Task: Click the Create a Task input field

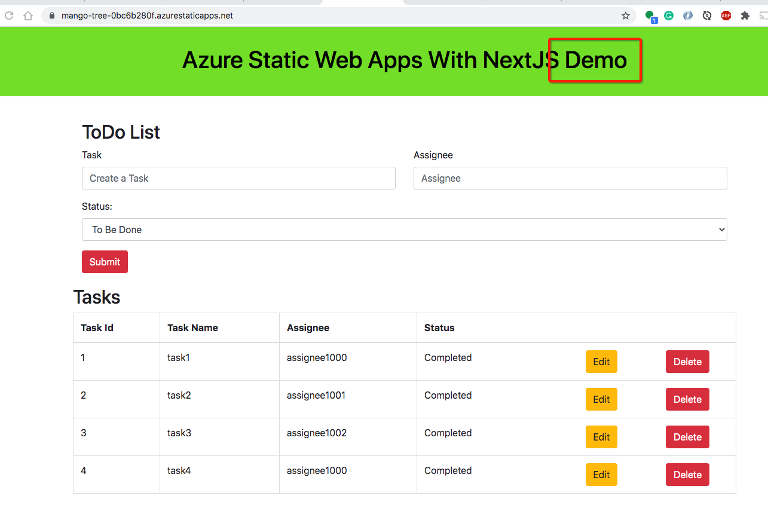Action: tap(238, 178)
